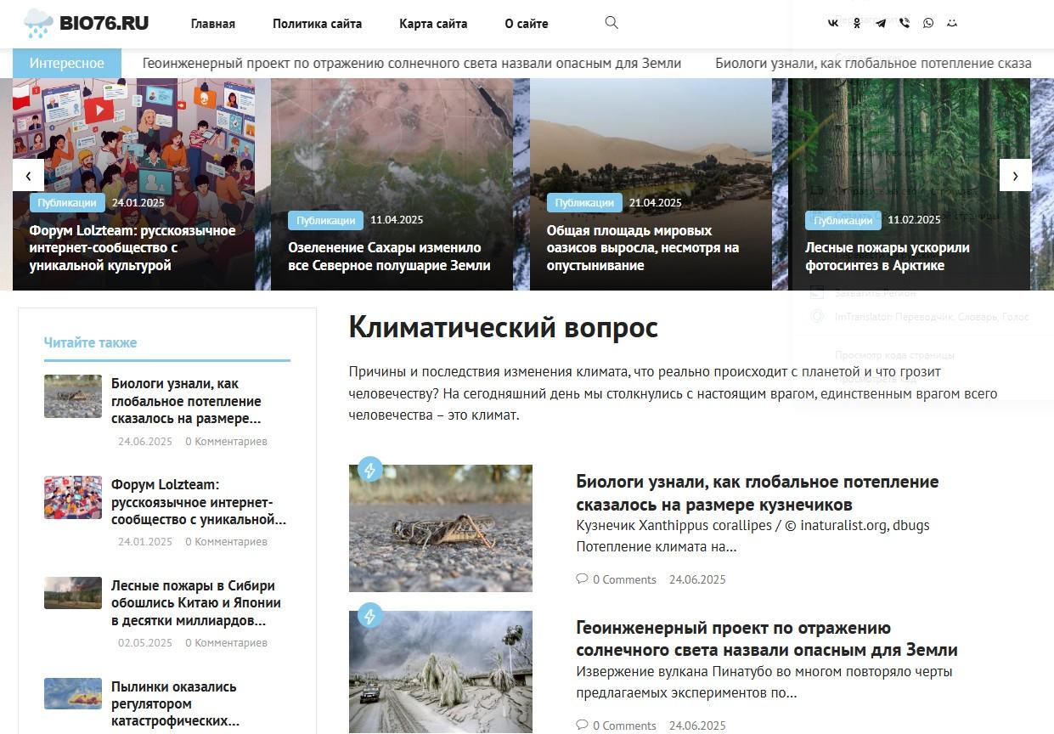Click the Интересное ticker label
Viewport: 1054px width, 734px height.
click(x=67, y=63)
